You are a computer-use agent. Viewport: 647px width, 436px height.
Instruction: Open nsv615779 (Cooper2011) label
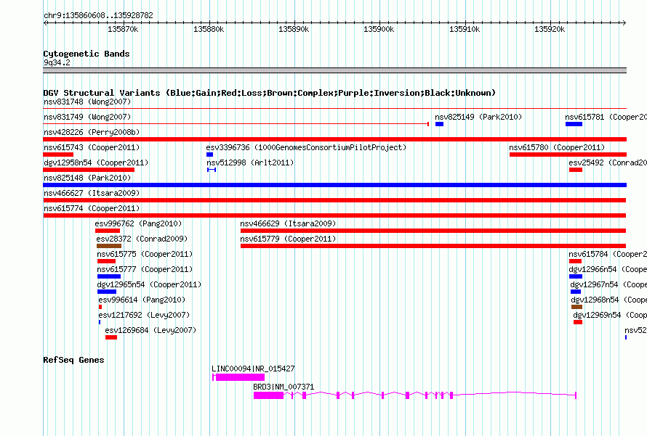pos(288,239)
